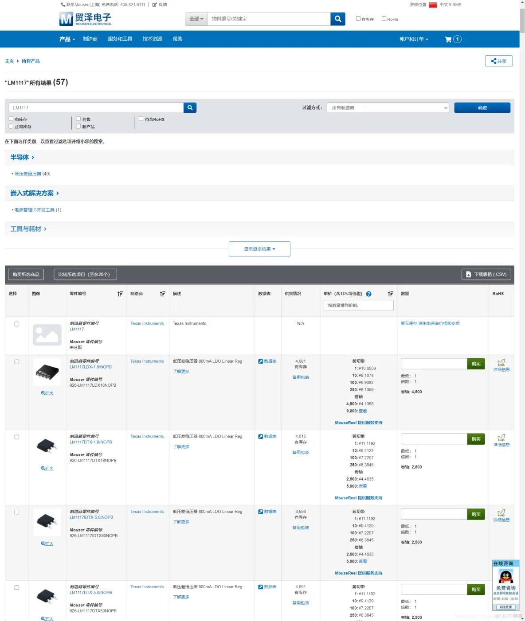This screenshot has width=525, height=621.
Task: Expand the 嵌入式解决方案 category
Action: click(x=35, y=193)
